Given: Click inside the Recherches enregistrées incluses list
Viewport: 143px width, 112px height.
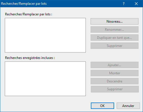Looking at the screenshot, I should pos(45,79).
